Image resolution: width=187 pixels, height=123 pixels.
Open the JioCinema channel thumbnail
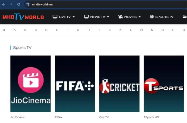click(x=30, y=84)
